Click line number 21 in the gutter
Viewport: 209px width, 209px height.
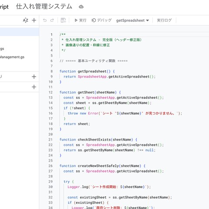[x=51, y=140]
